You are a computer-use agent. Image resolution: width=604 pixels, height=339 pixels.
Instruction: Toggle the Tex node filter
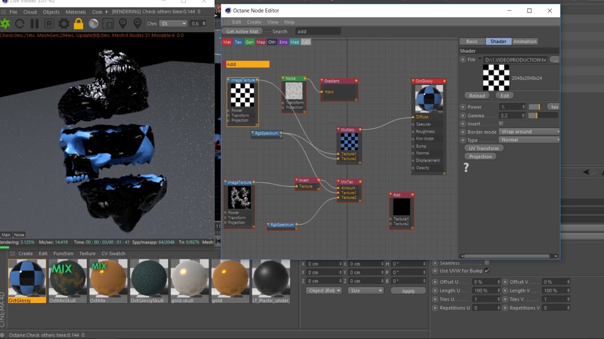tap(238, 42)
